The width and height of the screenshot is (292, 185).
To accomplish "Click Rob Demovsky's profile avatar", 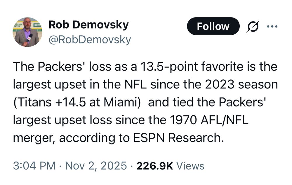I will coord(27,32).
